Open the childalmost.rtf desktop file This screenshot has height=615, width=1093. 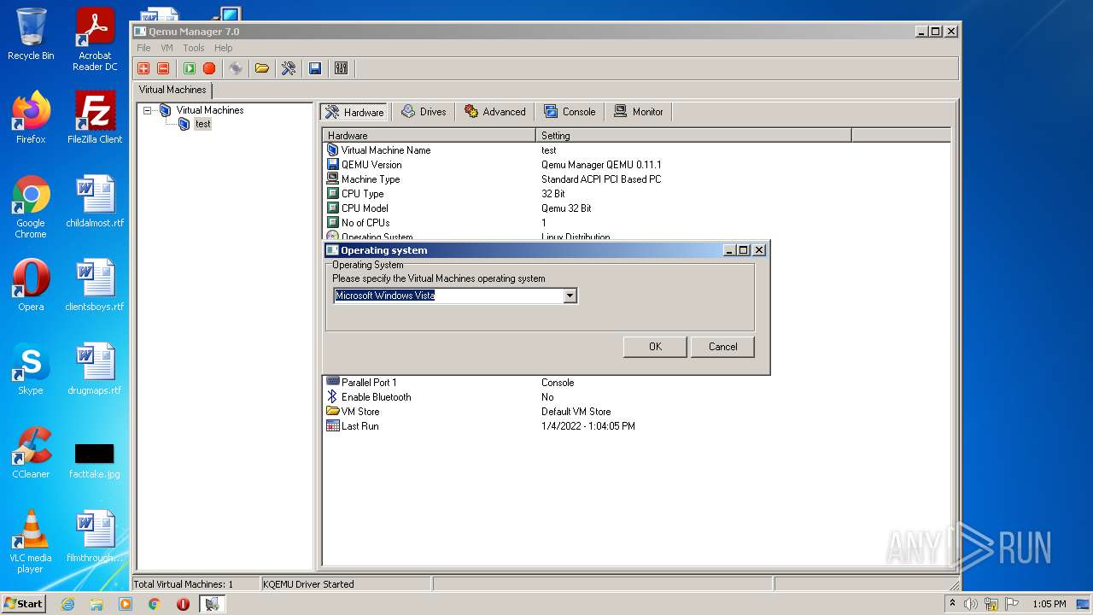tap(95, 202)
